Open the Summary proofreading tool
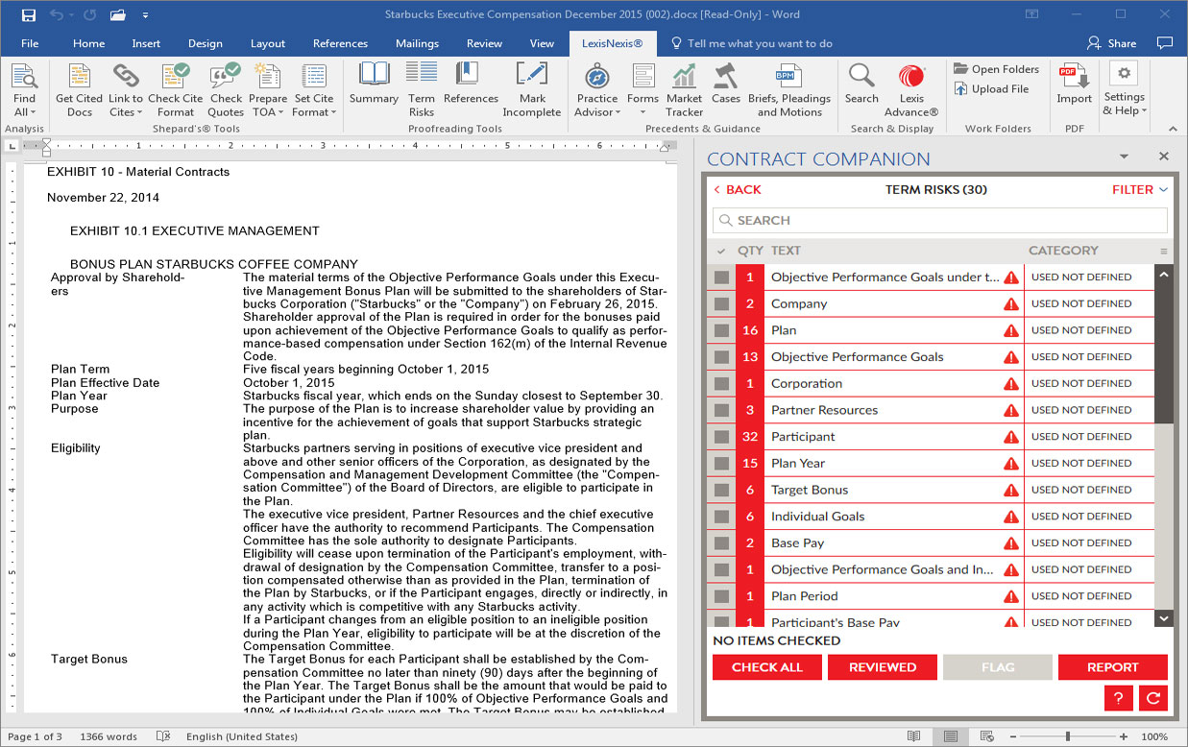The width and height of the screenshot is (1188, 747). (374, 84)
